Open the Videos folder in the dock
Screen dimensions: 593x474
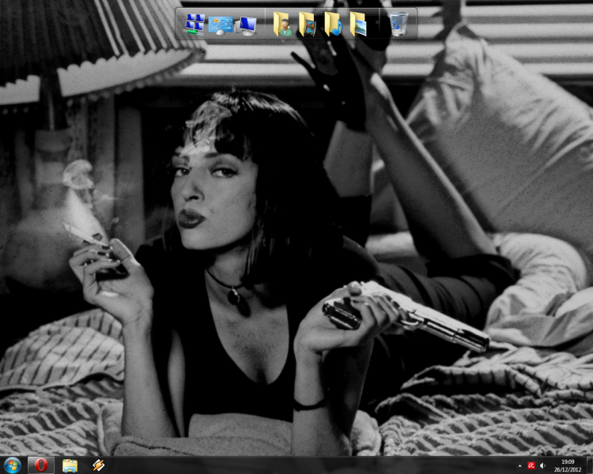click(308, 24)
